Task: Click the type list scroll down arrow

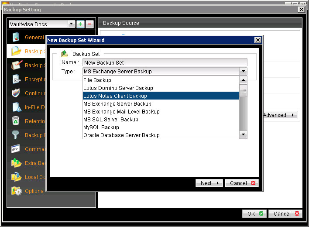Action: coord(243,135)
